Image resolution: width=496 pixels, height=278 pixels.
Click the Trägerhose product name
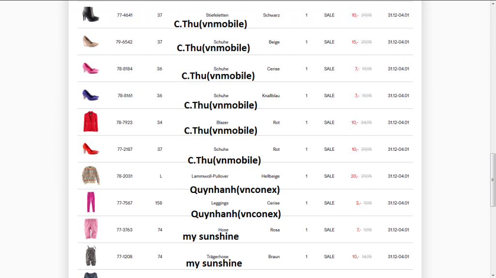click(217, 257)
